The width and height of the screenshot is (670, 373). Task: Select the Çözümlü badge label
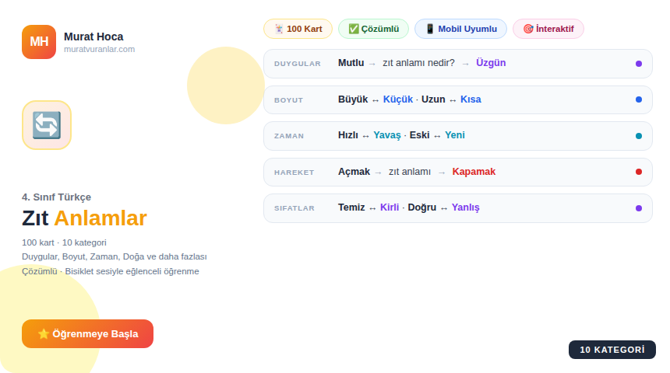tap(380, 29)
